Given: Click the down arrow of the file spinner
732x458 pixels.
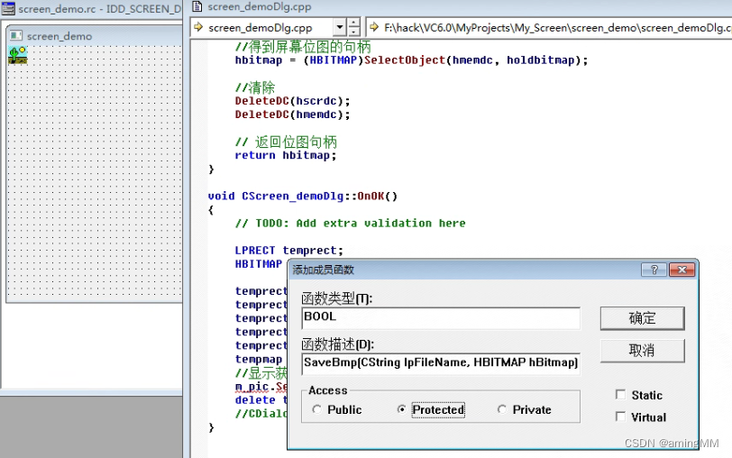Looking at the screenshot, I should coord(354,32).
